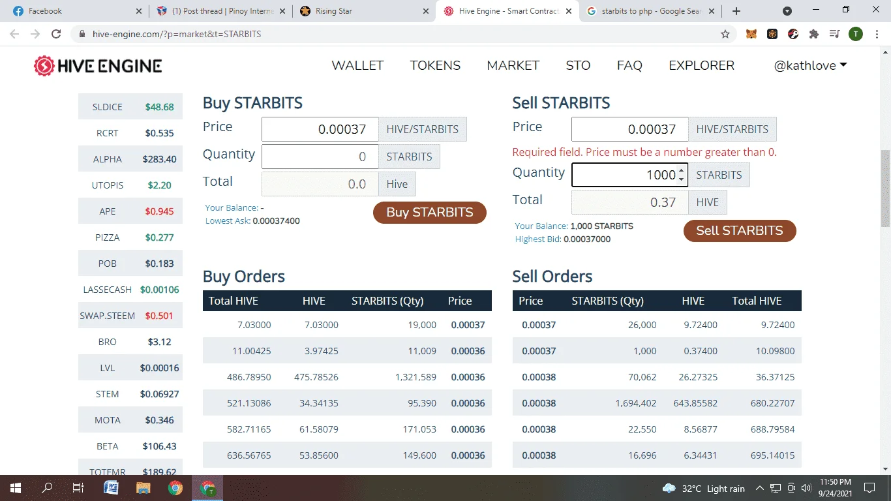
Task: Click Your Balance link under Sell
Action: (541, 226)
